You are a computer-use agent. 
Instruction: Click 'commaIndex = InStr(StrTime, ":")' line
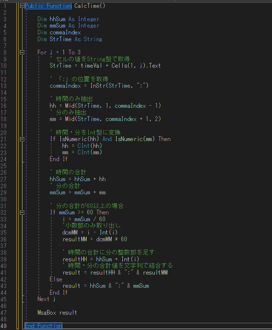[99, 86]
